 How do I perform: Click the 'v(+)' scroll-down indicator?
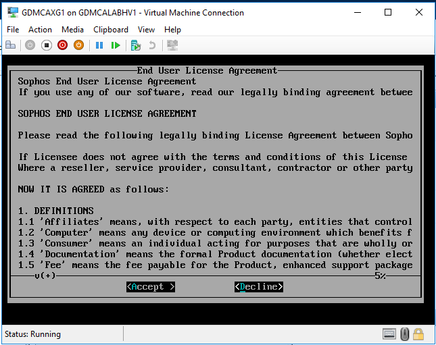(45, 276)
